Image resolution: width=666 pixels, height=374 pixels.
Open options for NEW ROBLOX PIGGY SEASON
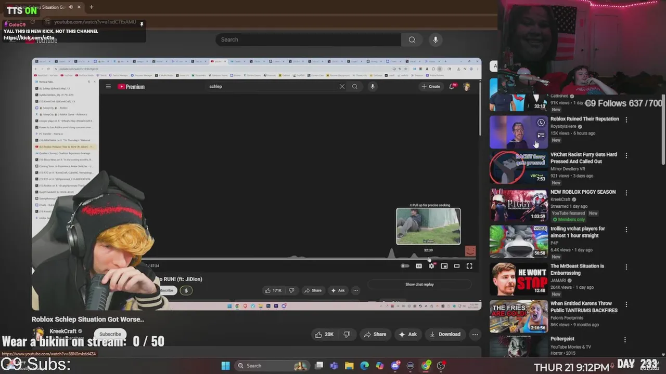626,193
